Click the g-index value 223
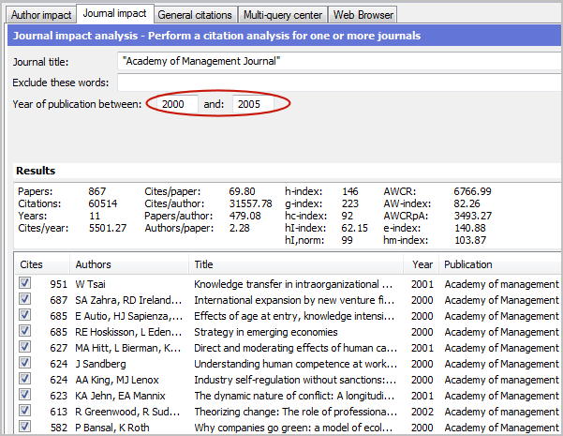The width and height of the screenshot is (563, 436). click(x=350, y=203)
